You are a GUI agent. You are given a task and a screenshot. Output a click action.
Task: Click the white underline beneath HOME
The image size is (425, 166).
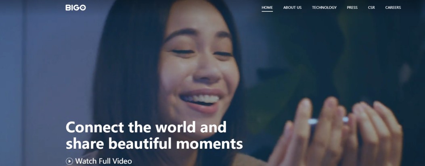(x=267, y=11)
